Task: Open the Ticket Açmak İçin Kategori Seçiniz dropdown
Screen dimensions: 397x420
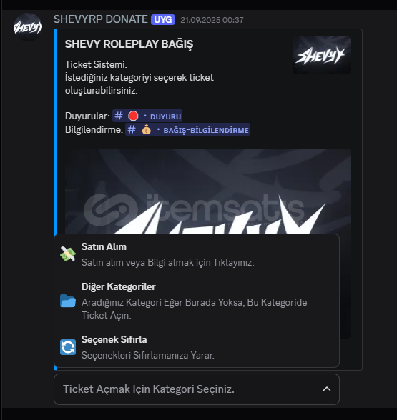Action: (197, 389)
